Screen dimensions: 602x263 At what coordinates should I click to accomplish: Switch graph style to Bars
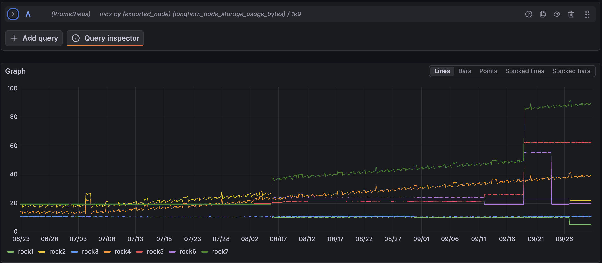pos(465,71)
